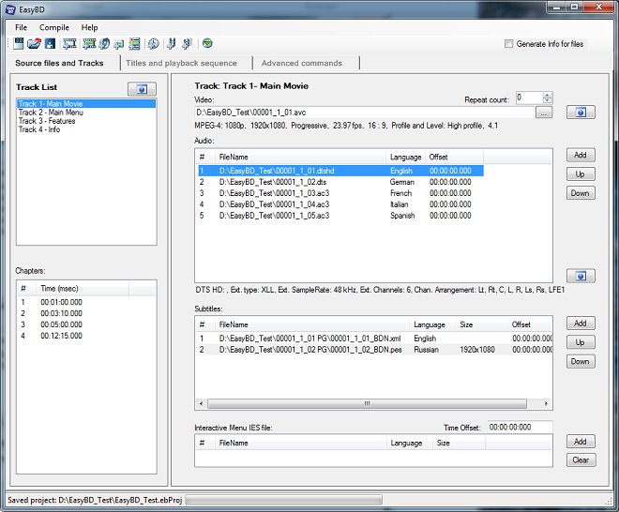This screenshot has height=512, width=619.
Task: Click the subtitles scrollbar left arrow
Action: coord(202,404)
